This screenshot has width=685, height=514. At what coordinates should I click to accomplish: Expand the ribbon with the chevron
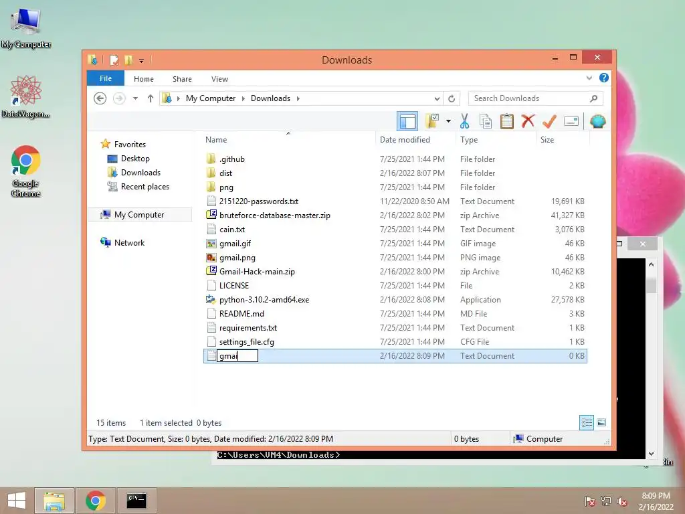pos(589,78)
